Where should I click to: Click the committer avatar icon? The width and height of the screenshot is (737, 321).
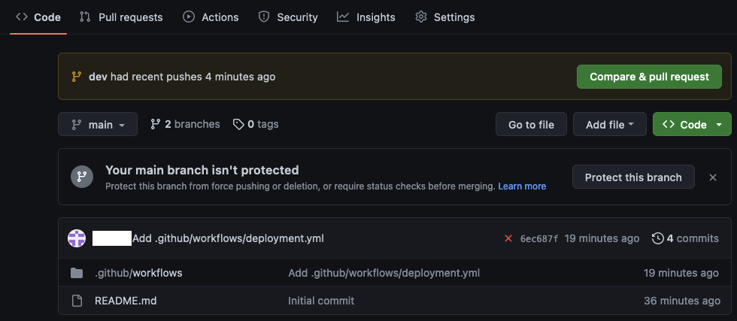(77, 238)
